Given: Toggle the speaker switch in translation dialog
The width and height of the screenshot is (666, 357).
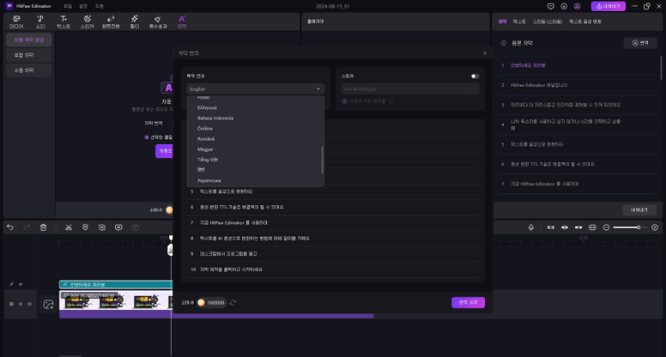Looking at the screenshot, I should 474,76.
